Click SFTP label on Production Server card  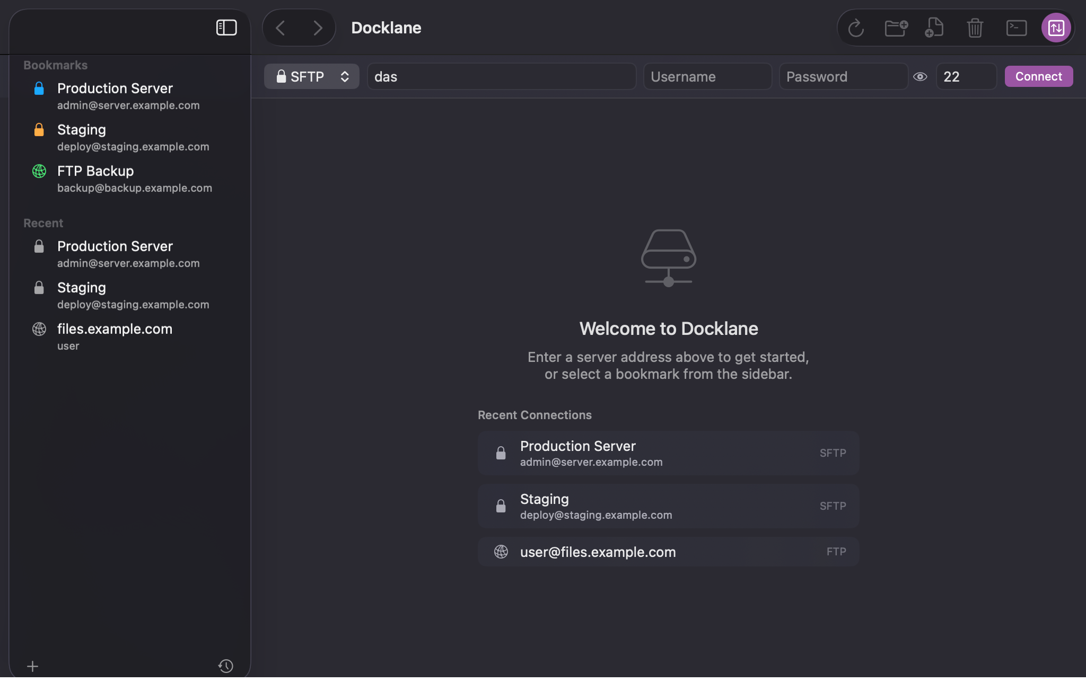pyautogui.click(x=833, y=453)
